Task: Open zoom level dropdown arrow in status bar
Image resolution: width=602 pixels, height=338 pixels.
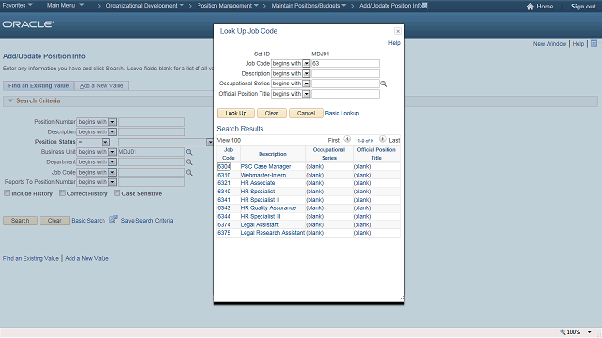Action: click(x=590, y=332)
